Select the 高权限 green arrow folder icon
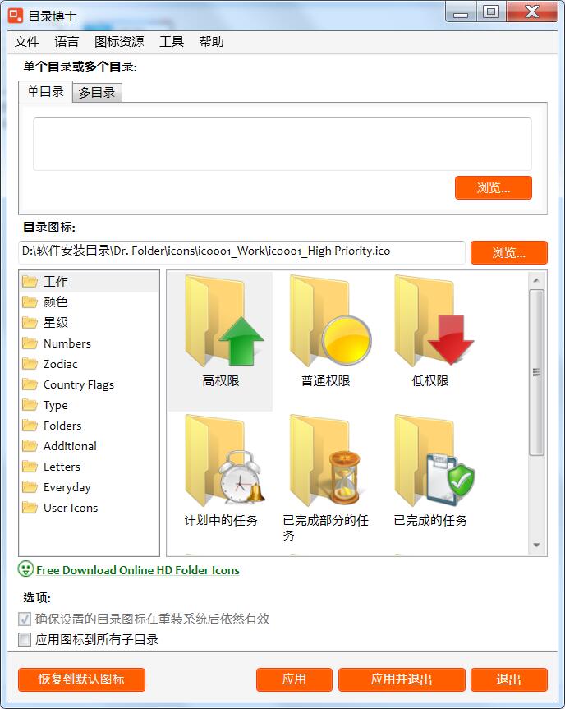Image resolution: width=565 pixels, height=709 pixels. tap(223, 321)
